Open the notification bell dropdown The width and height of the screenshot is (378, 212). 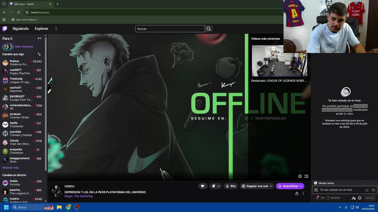216,186
